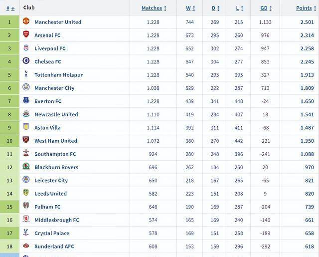
Task: Click the Blackburn Rovers crest icon
Action: (x=26, y=166)
